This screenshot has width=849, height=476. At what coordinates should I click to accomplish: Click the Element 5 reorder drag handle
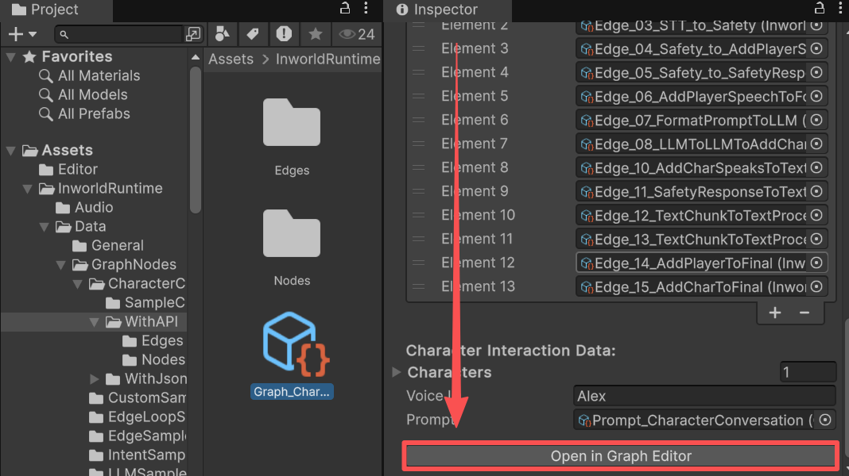pos(419,96)
